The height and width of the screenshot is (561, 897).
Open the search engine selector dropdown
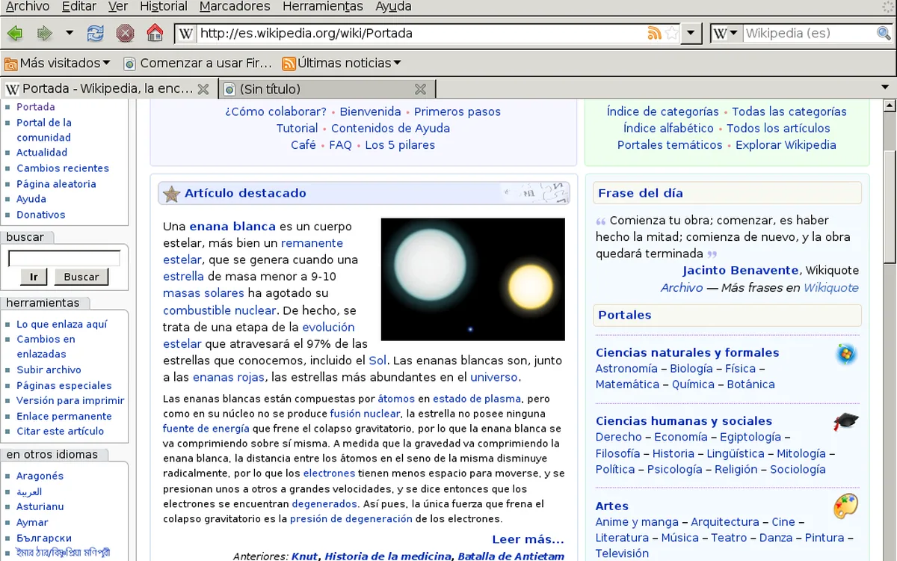[726, 33]
